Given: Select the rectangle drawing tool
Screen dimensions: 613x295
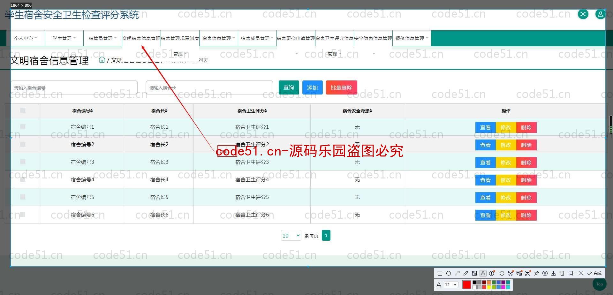Looking at the screenshot, I should (440, 273).
